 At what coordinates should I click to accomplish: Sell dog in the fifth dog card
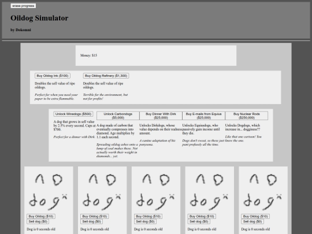252,221
